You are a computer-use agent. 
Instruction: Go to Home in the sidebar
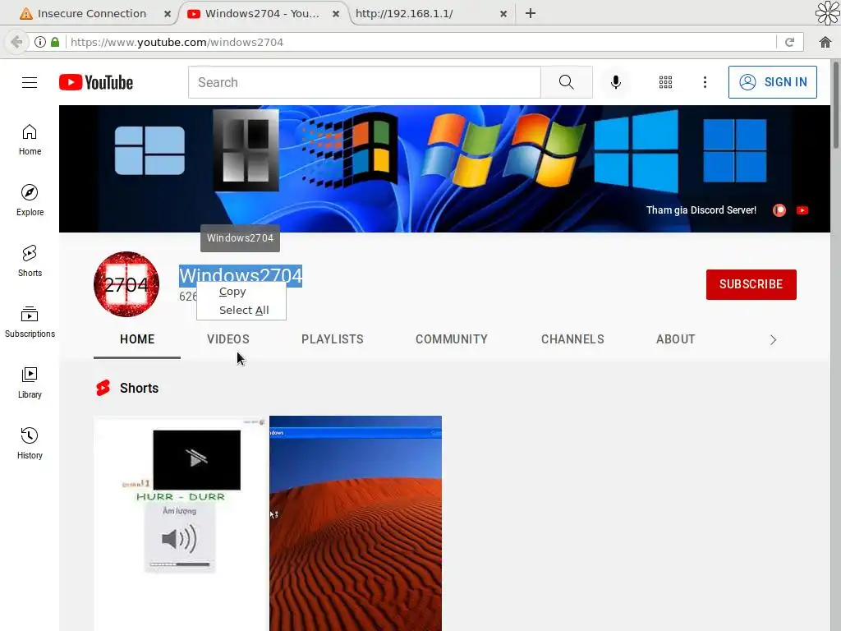pyautogui.click(x=30, y=140)
